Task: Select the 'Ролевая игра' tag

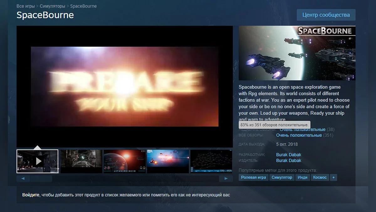Action: pos(253,177)
